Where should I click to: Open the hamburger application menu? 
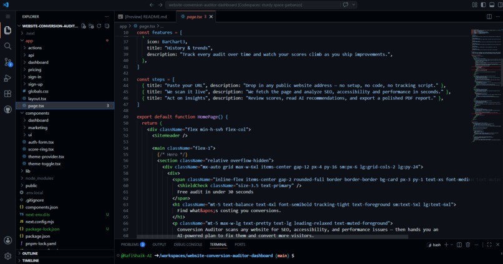[x=7, y=16]
